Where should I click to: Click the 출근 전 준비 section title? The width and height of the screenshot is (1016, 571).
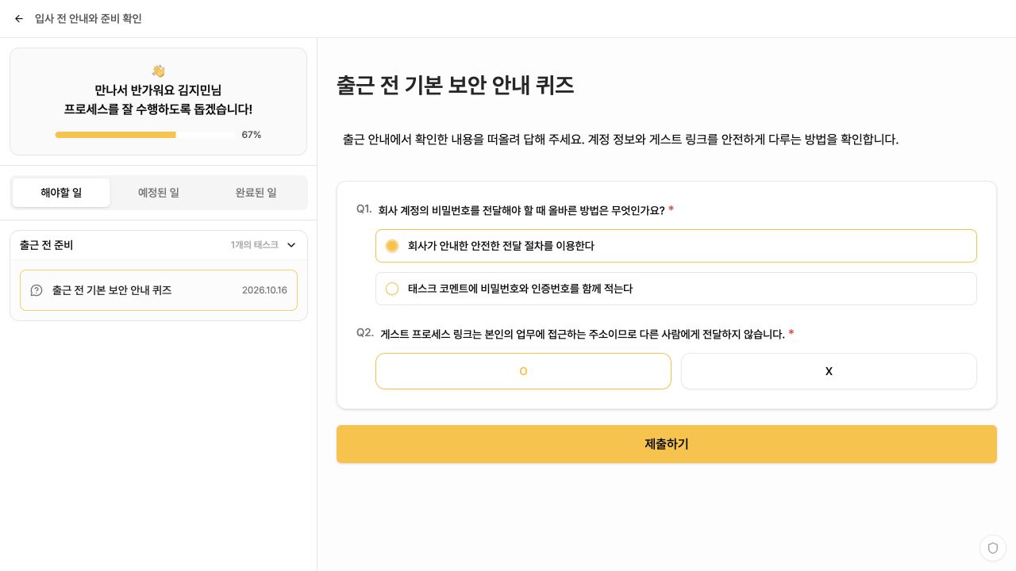point(46,245)
